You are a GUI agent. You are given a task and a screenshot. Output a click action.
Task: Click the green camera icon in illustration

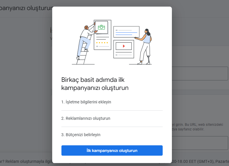pos(101,27)
